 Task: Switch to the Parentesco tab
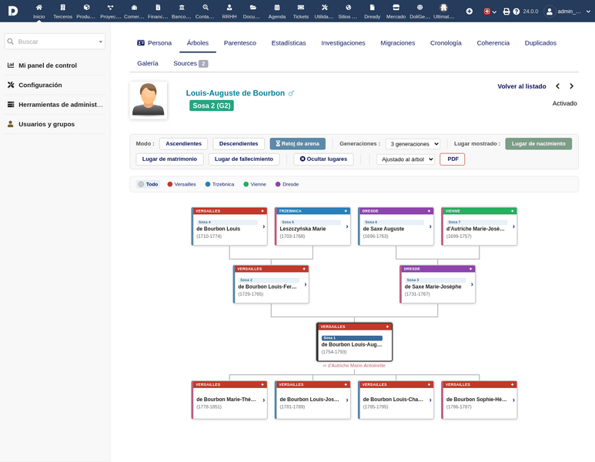(240, 43)
